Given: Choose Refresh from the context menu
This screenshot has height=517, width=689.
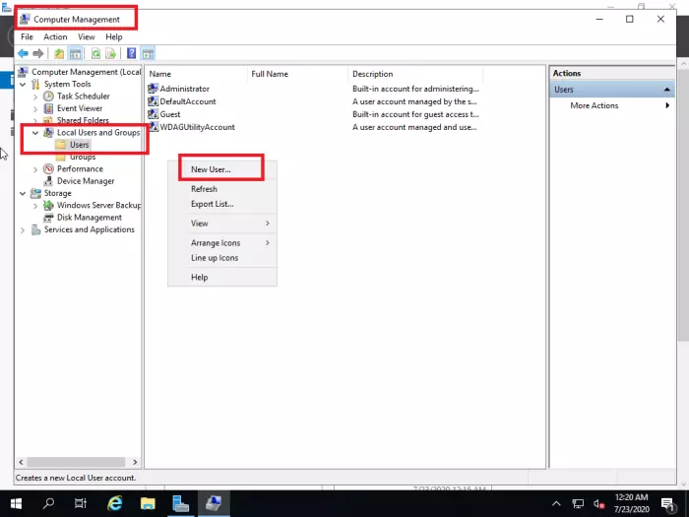Looking at the screenshot, I should tap(221, 189).
